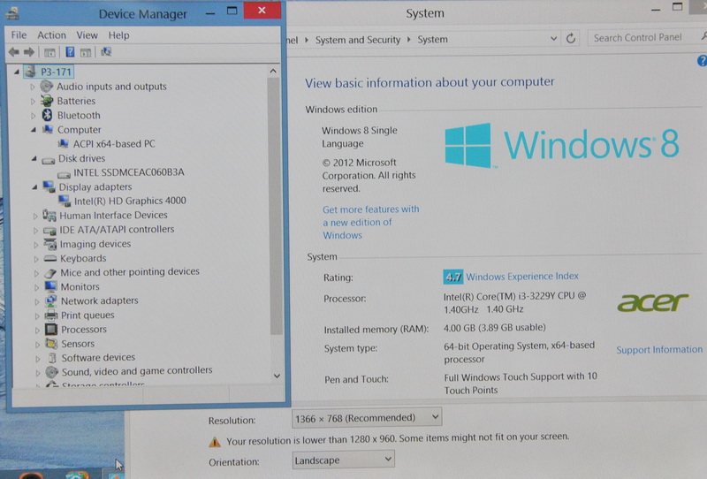
Task: Click System and Security breadcrumb
Action: pos(358,40)
